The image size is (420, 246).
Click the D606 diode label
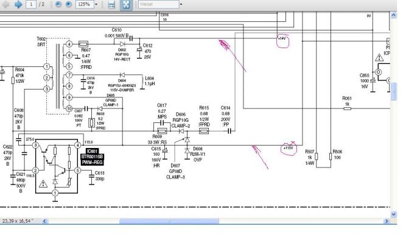pos(181,114)
